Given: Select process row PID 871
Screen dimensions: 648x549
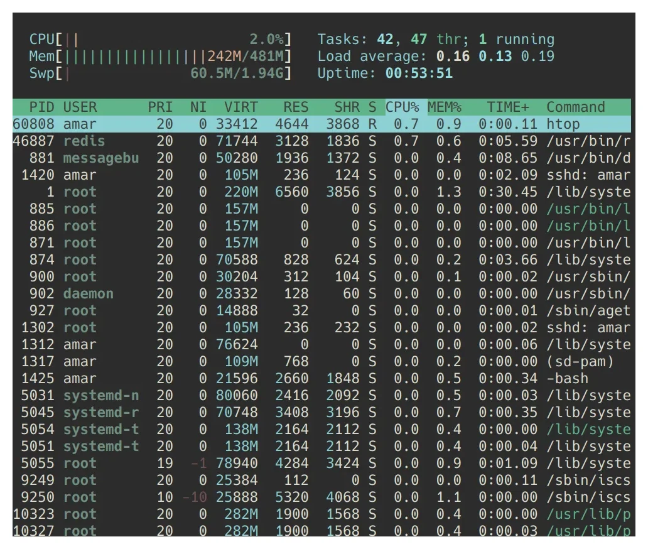Looking at the screenshot, I should click(x=321, y=242).
